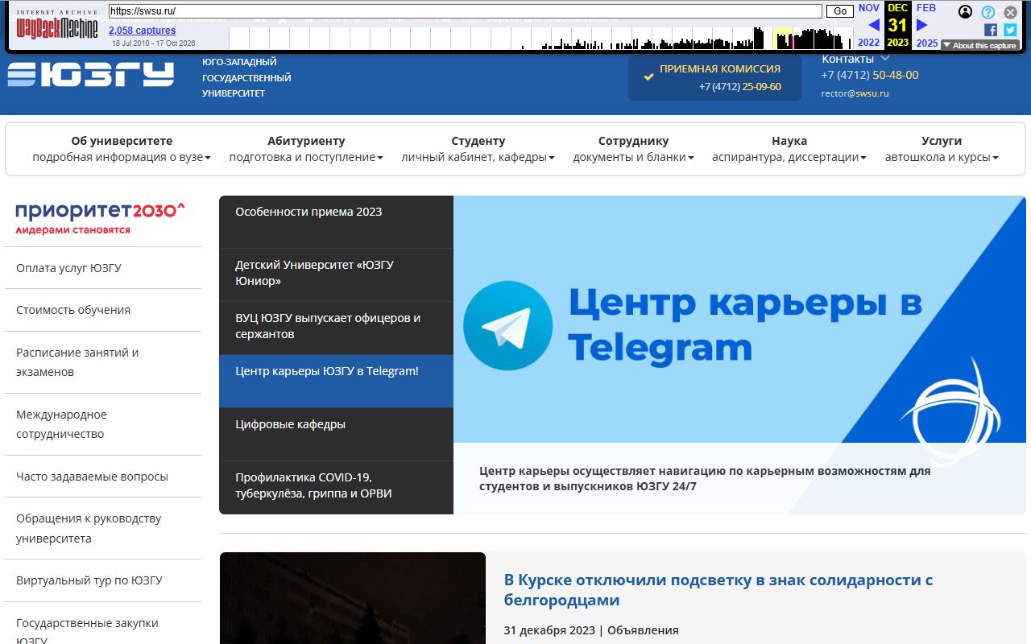The image size is (1031, 644).
Task: Open the Об университете menu
Action: point(122,149)
